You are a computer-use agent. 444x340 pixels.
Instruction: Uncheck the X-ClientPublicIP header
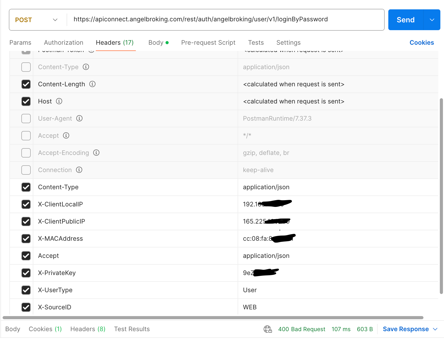tap(26, 221)
